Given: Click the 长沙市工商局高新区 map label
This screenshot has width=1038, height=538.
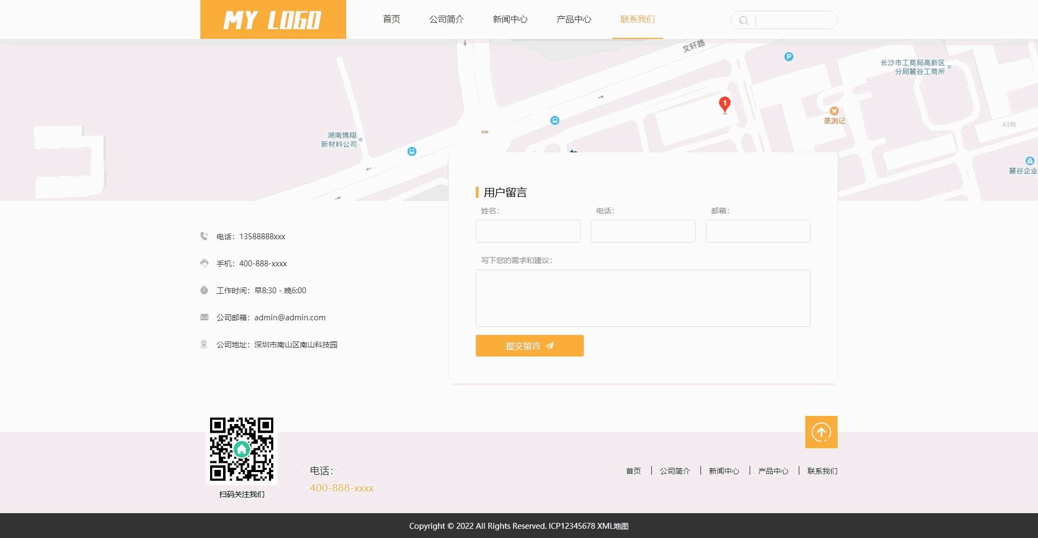Looking at the screenshot, I should (x=913, y=67).
